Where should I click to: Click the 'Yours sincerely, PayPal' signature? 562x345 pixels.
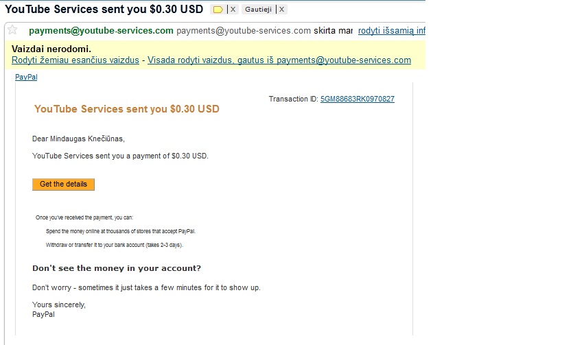(x=59, y=309)
